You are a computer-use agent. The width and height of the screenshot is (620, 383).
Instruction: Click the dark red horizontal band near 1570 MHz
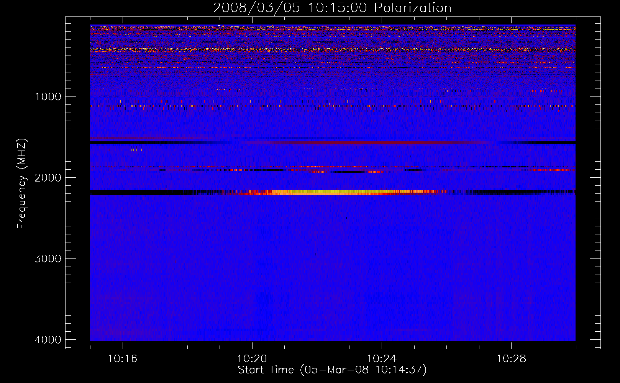pyautogui.click(x=368, y=143)
